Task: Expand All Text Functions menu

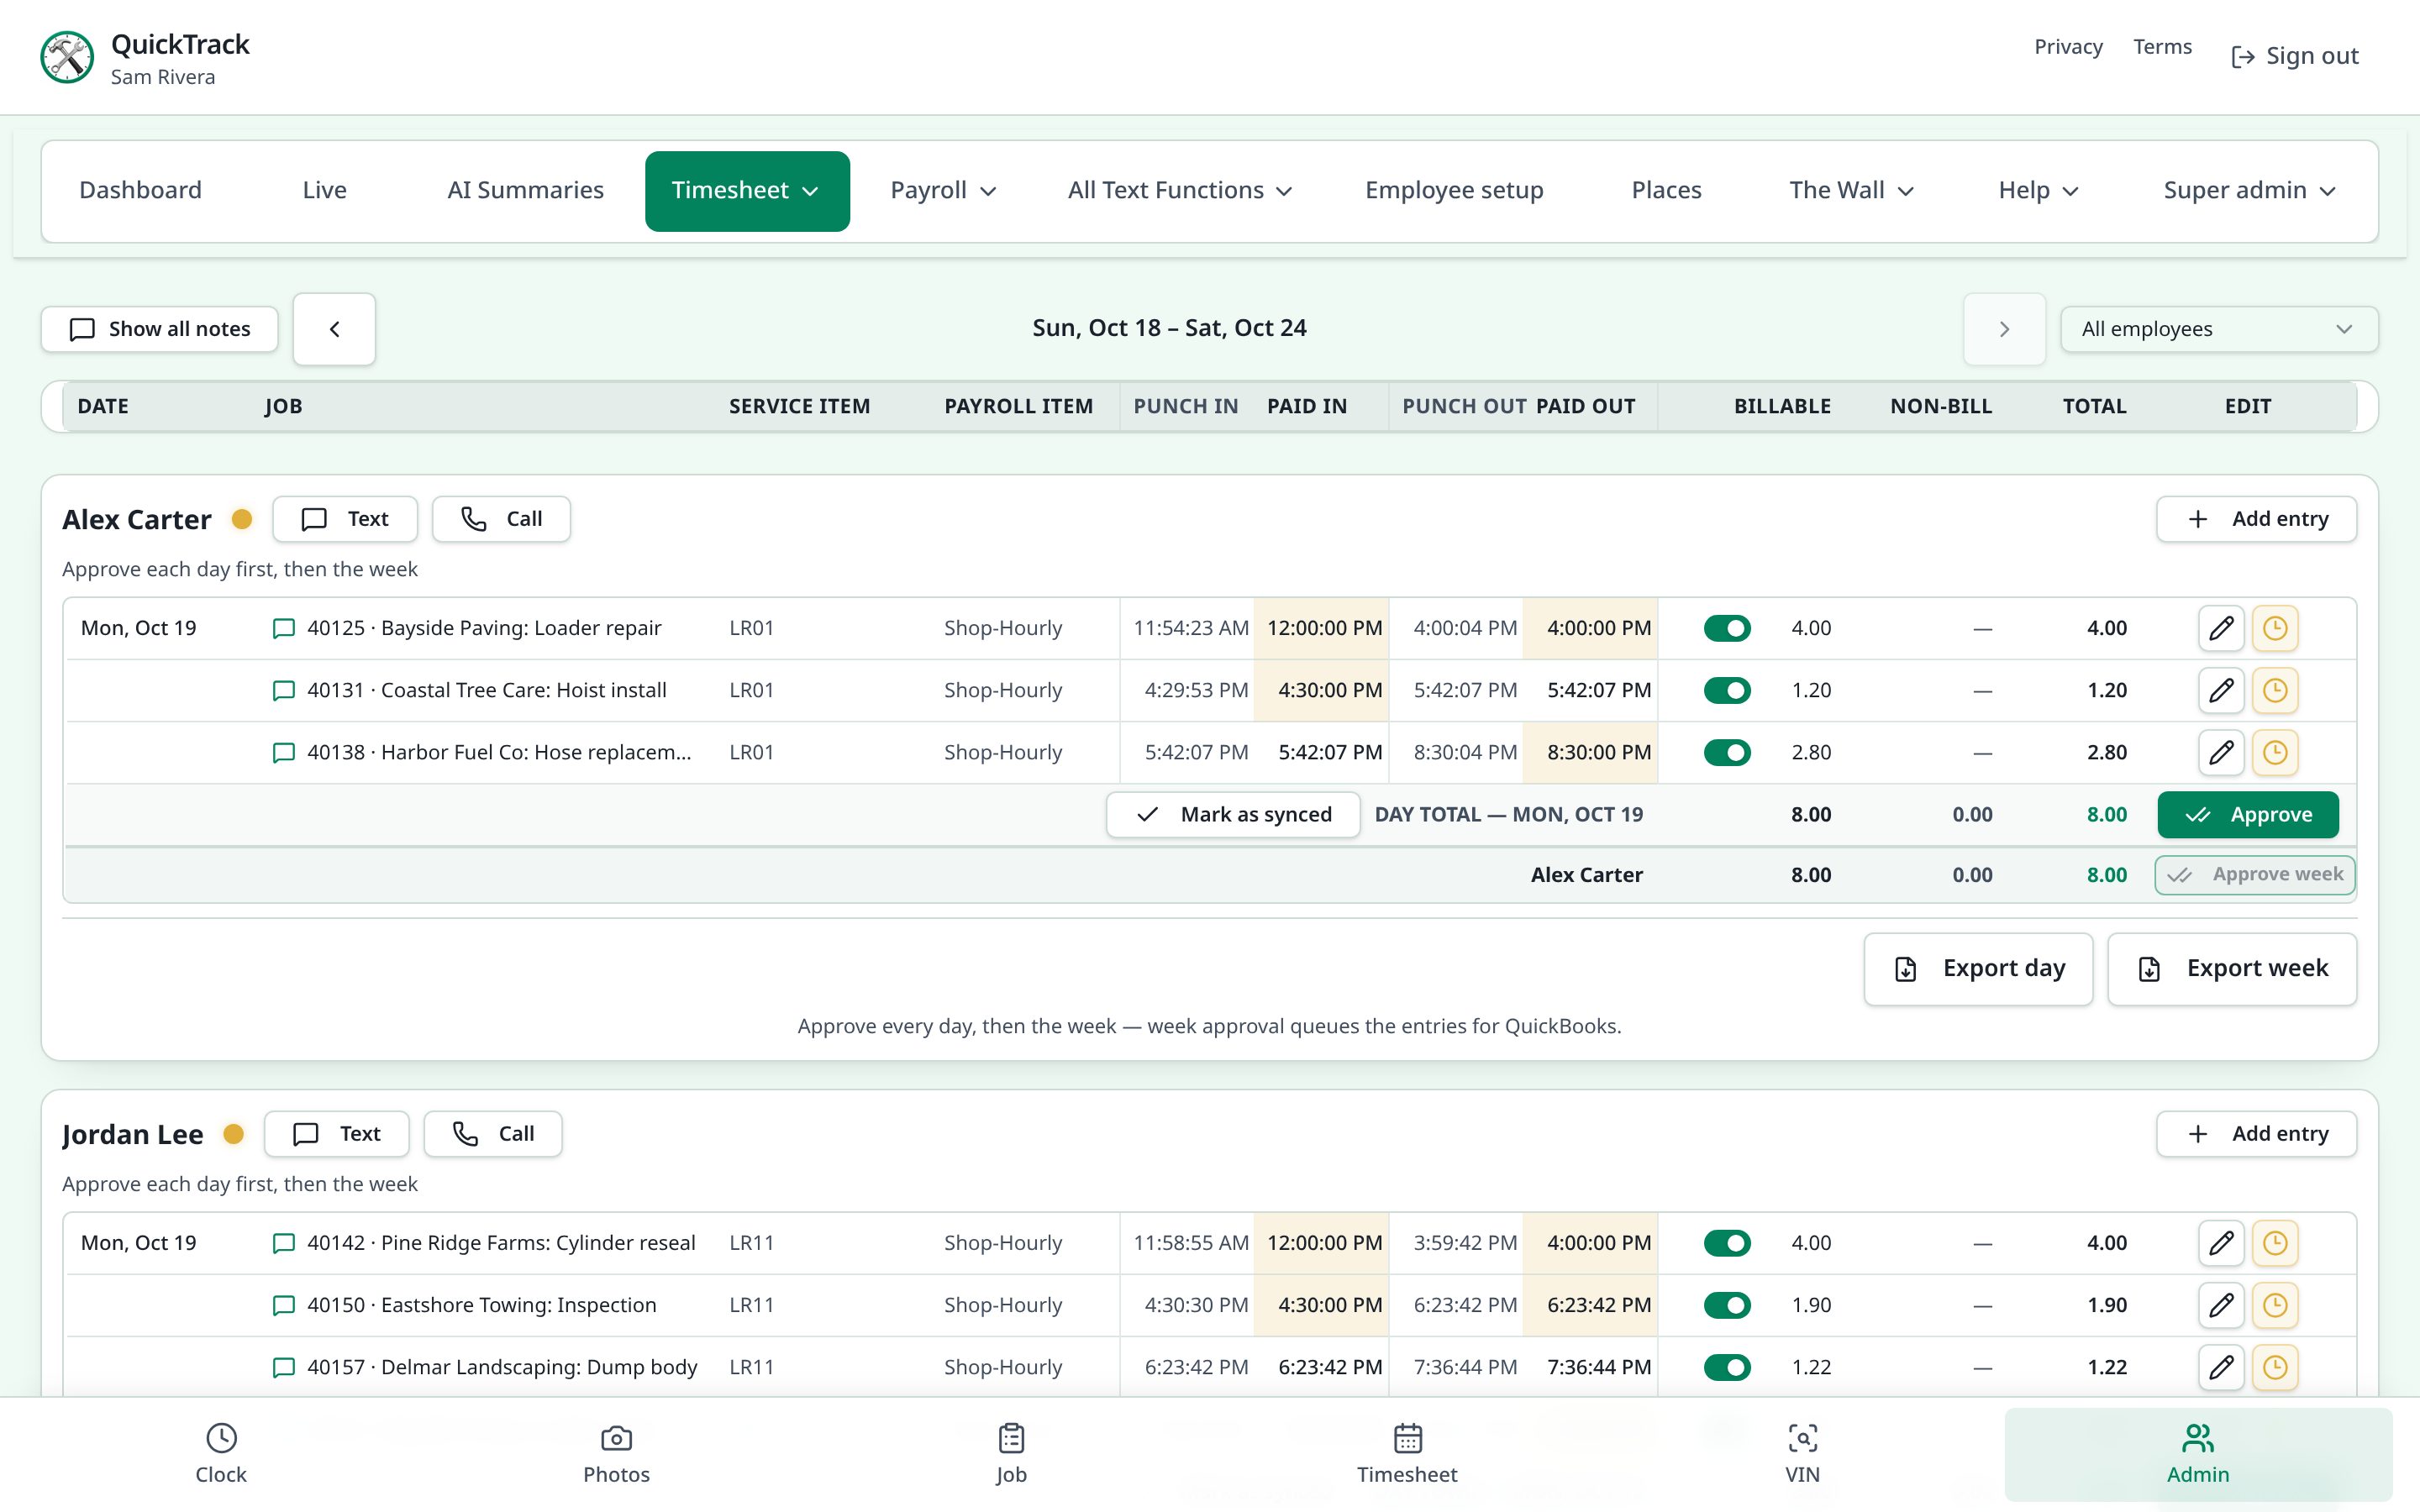Action: [1180, 191]
